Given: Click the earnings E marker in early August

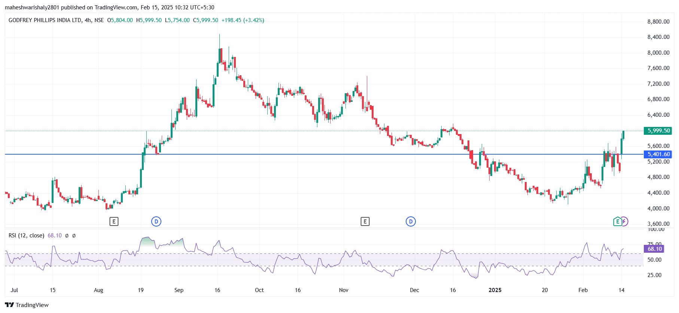Looking at the screenshot, I should pyautogui.click(x=114, y=222).
